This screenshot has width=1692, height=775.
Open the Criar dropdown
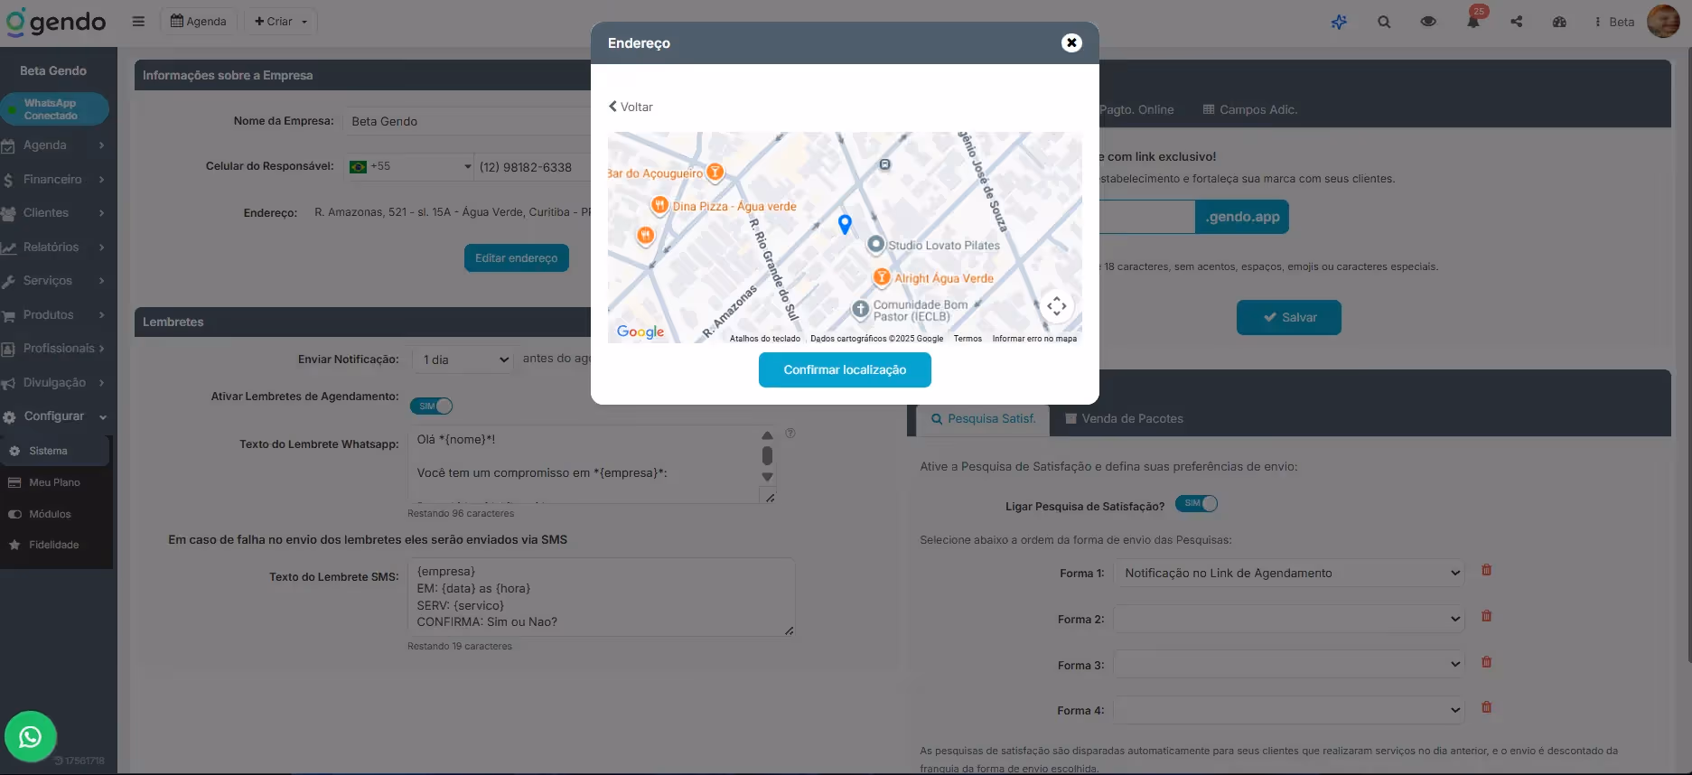(281, 22)
